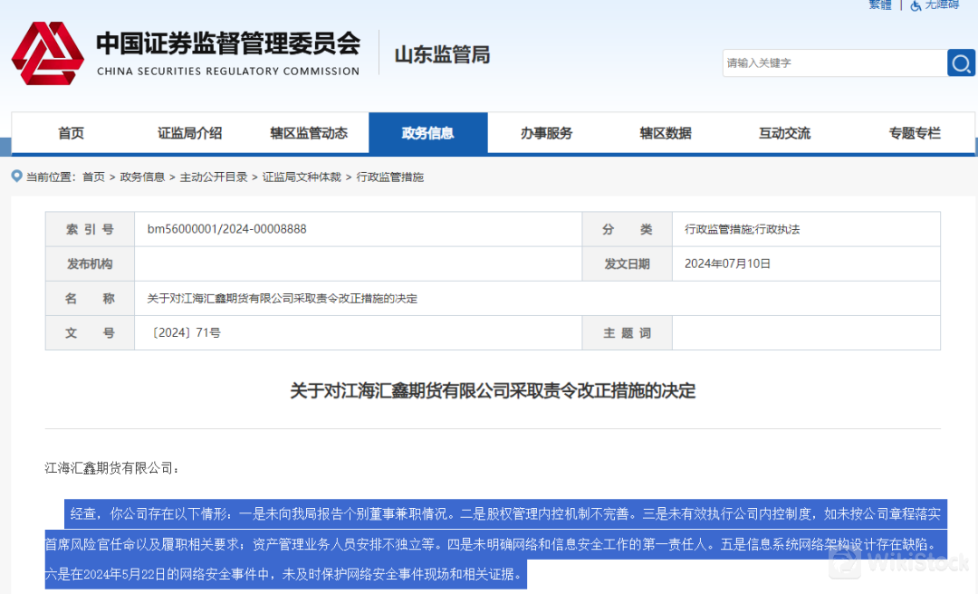Image resolution: width=978 pixels, height=594 pixels.
Task: Click 主动公开目录 breadcrumb link
Action: coord(214,177)
